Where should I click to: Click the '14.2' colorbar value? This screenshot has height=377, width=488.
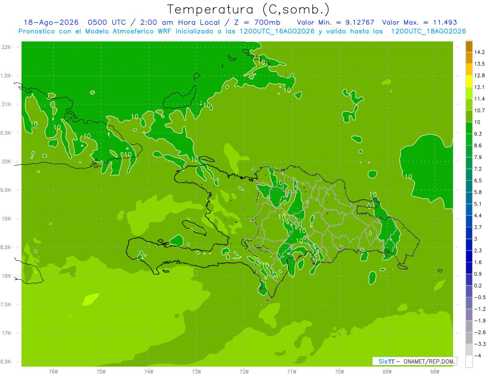pyautogui.click(x=479, y=52)
